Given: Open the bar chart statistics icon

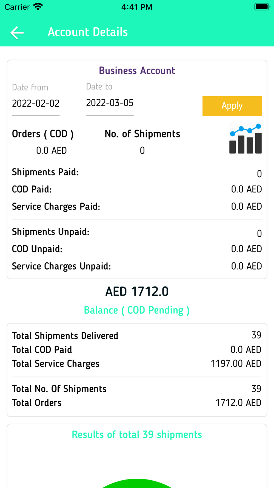Looking at the screenshot, I should click(246, 139).
